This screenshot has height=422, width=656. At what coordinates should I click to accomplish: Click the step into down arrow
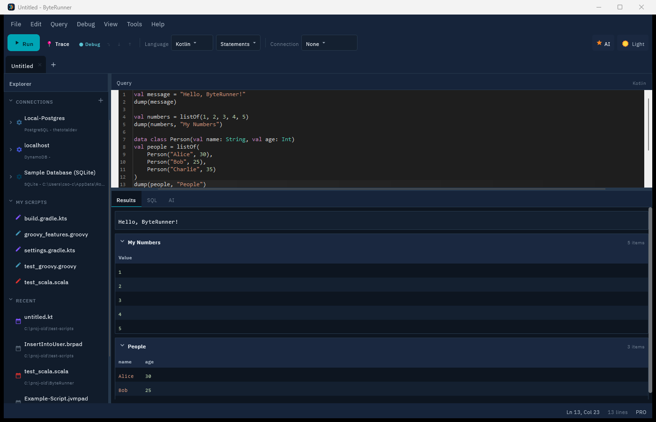(x=119, y=44)
